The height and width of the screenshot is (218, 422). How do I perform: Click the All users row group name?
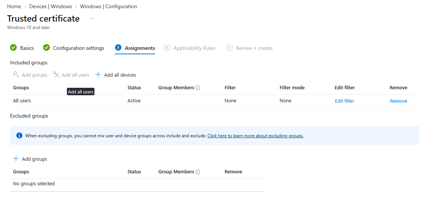click(22, 101)
